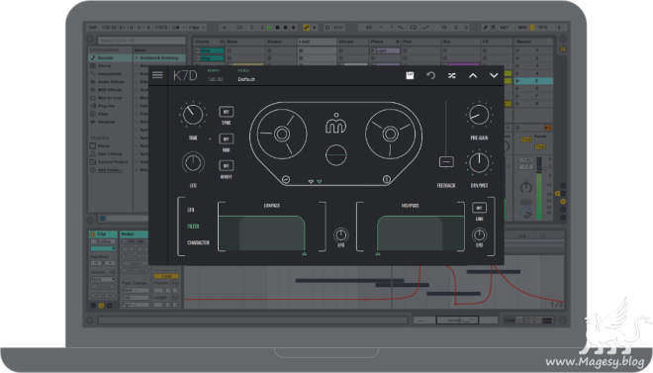Click the lowpass cutoff handle
This screenshot has width=653, height=373.
305,253
